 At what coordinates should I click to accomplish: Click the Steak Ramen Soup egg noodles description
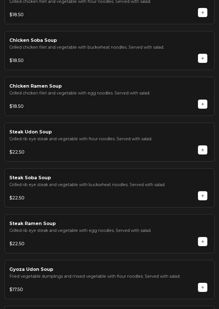point(80,230)
